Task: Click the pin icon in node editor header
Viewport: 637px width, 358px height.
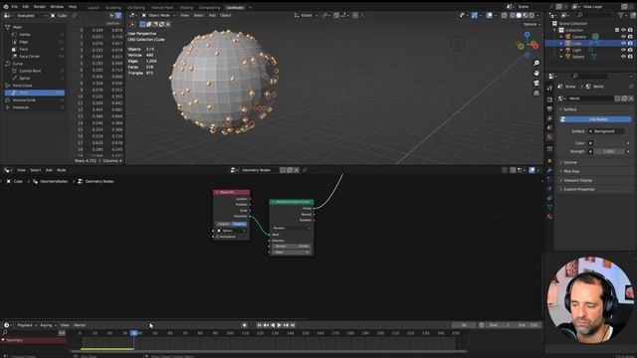Action: [305, 170]
